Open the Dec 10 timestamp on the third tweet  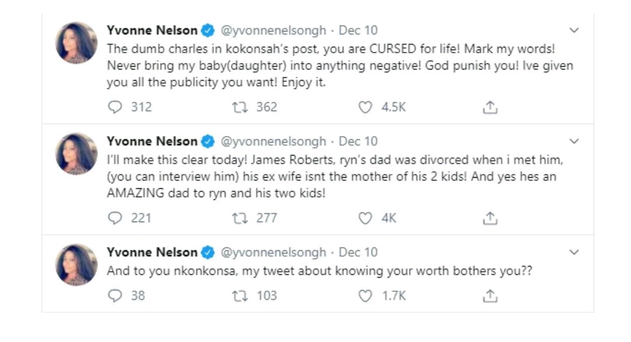click(358, 253)
